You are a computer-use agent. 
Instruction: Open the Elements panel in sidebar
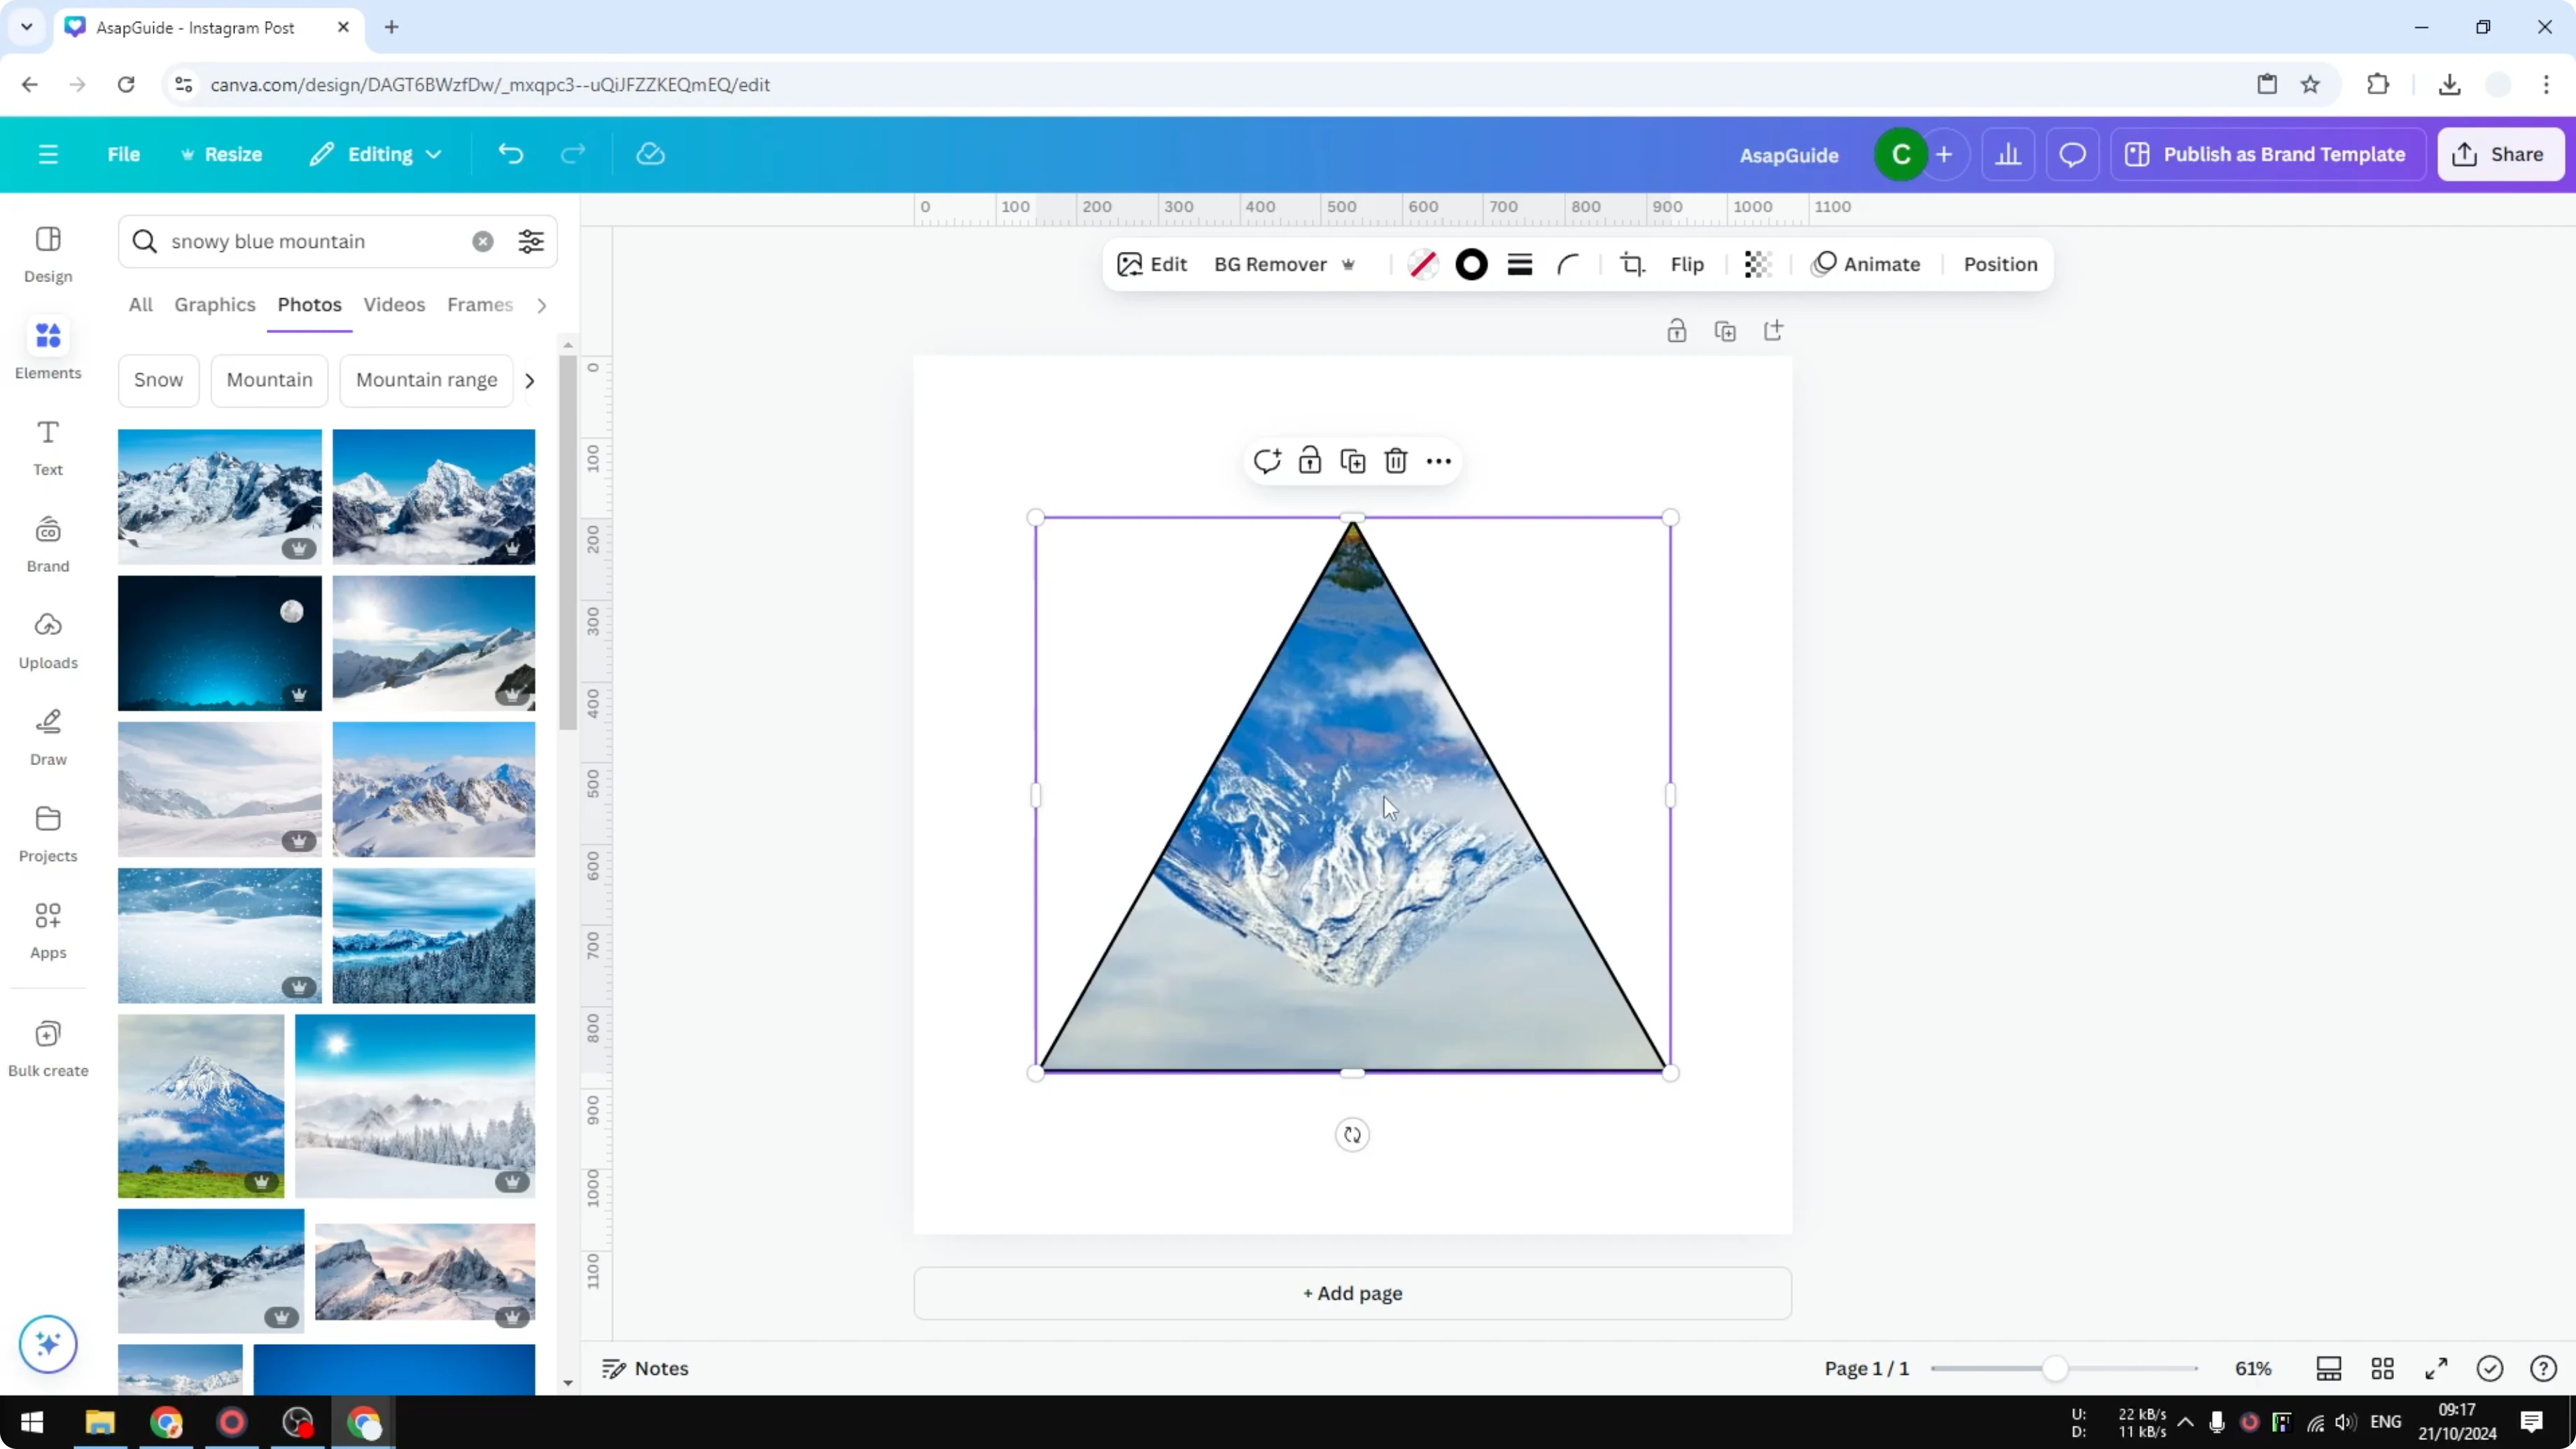(47, 348)
